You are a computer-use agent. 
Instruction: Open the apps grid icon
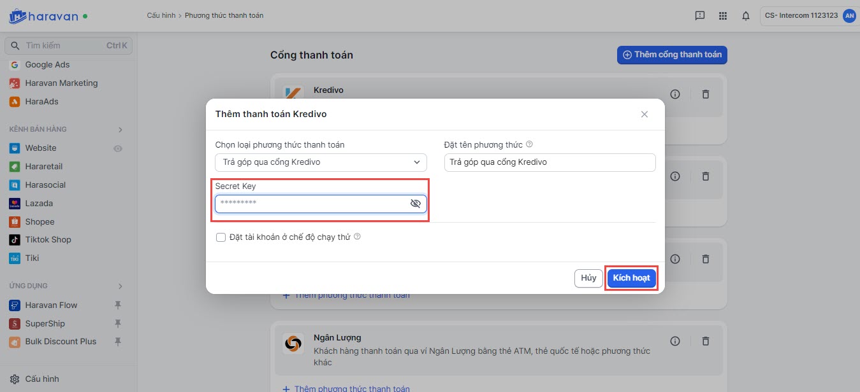coord(722,16)
